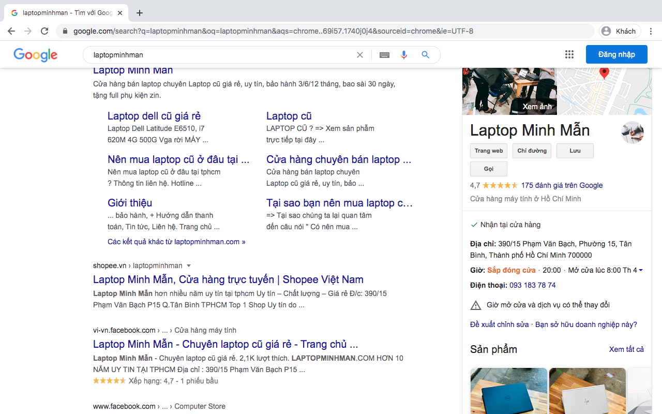This screenshot has height=414, width=662.
Task: Open the blue laptop product thumbnail
Action: pos(509,391)
